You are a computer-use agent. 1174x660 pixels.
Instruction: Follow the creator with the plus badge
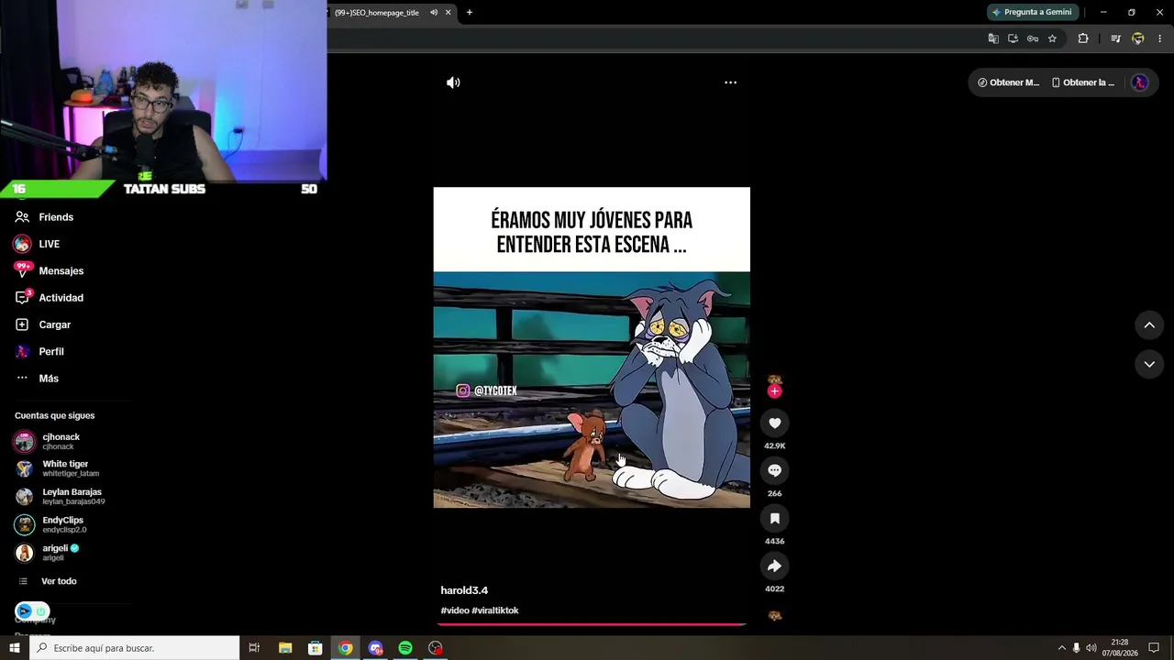pyautogui.click(x=775, y=392)
